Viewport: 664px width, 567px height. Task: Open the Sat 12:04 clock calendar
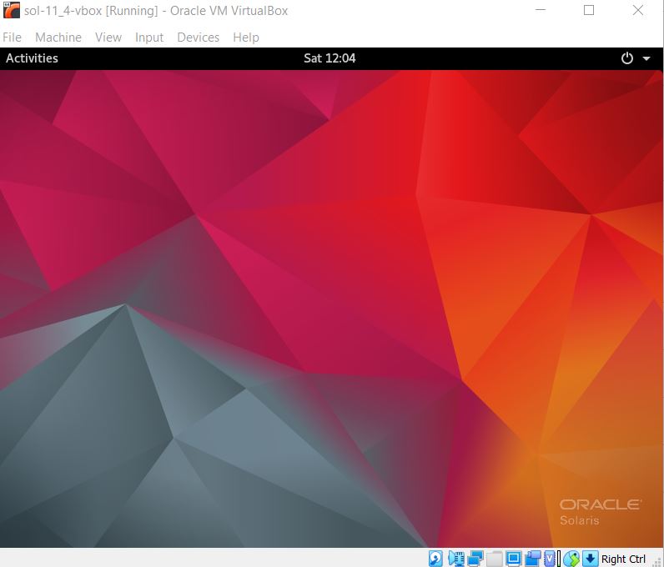(x=329, y=58)
